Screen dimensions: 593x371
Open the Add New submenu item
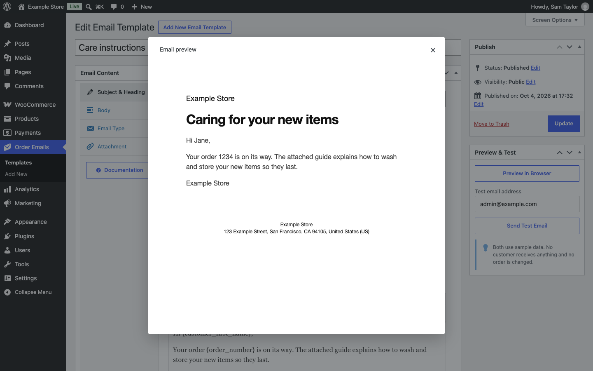click(x=16, y=174)
